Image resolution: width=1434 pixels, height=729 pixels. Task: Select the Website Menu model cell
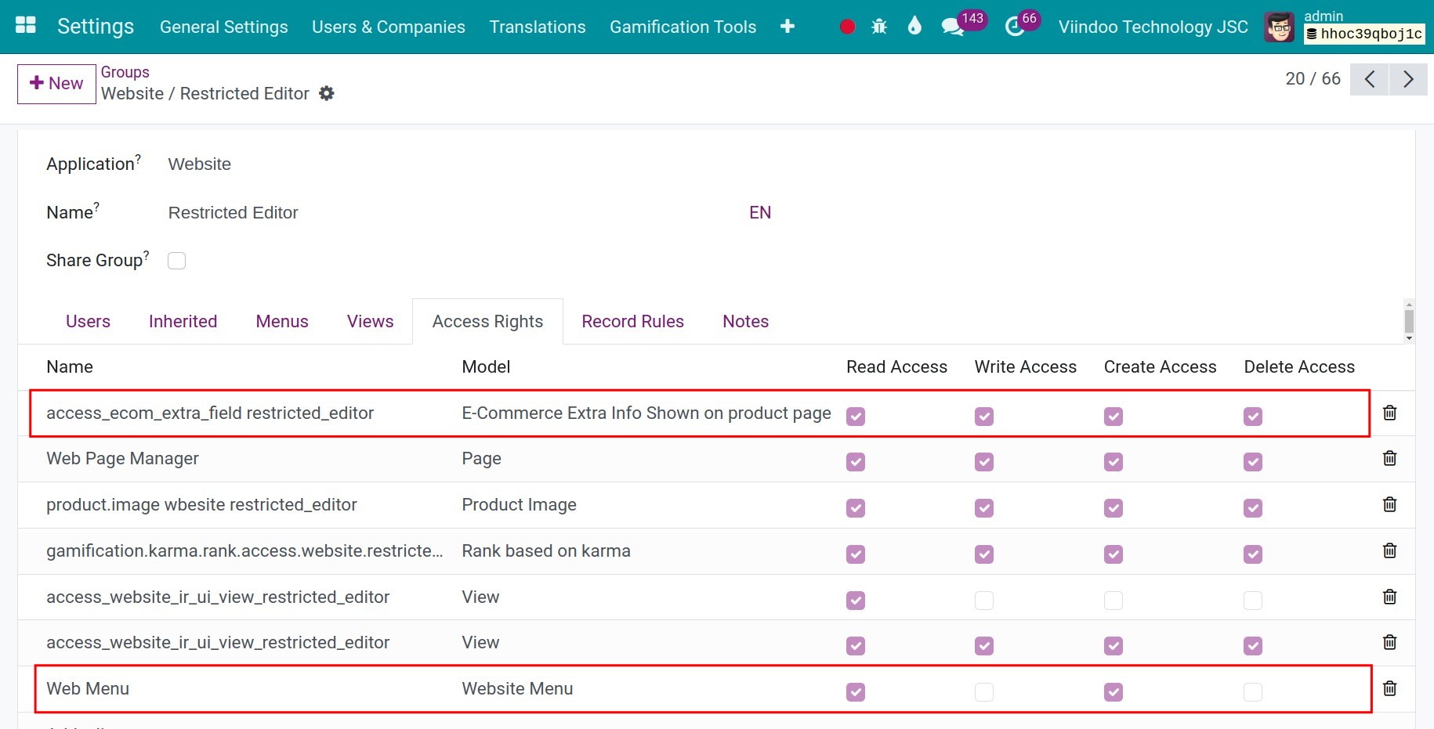[x=517, y=688]
